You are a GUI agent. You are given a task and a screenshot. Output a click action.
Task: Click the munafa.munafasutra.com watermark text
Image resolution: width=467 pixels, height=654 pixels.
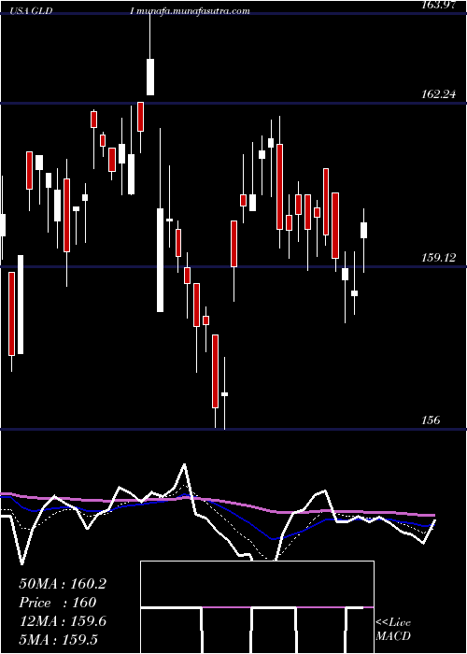(x=193, y=11)
